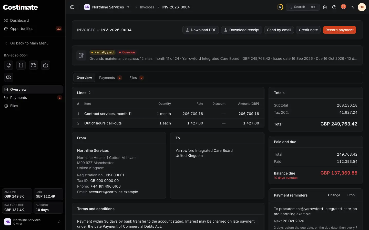Click the Download receipt button

241,30
